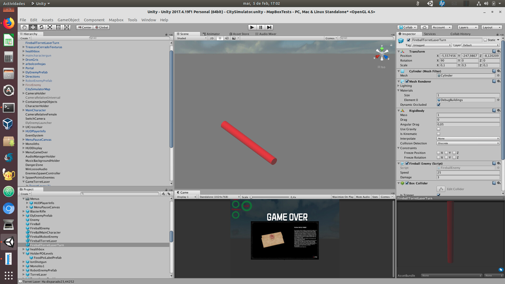The height and width of the screenshot is (284, 505).
Task: Click the scene lighting toggle icon
Action: (x=220, y=38)
